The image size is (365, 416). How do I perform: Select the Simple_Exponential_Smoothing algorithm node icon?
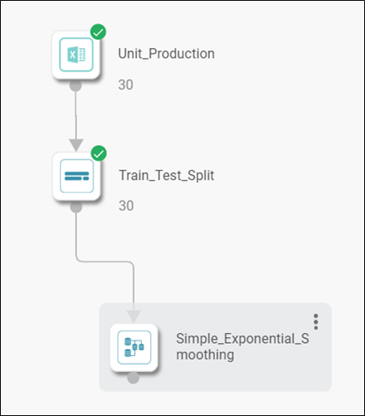(134, 348)
